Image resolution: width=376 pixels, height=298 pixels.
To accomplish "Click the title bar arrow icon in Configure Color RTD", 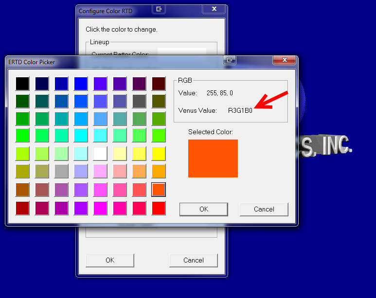I will (159, 9).
